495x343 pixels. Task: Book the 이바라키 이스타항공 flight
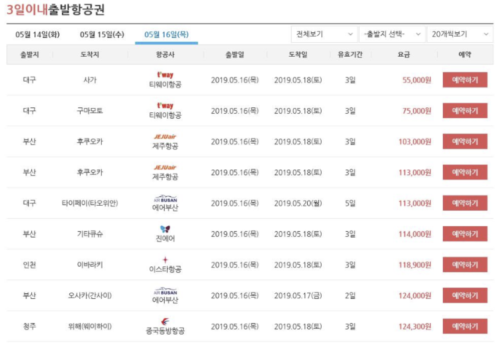click(465, 265)
